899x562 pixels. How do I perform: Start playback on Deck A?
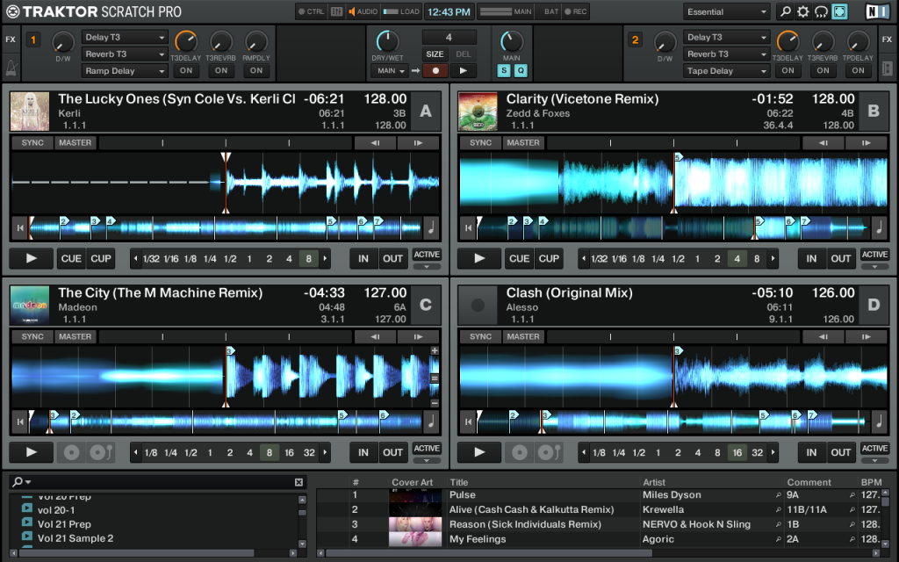tap(32, 259)
